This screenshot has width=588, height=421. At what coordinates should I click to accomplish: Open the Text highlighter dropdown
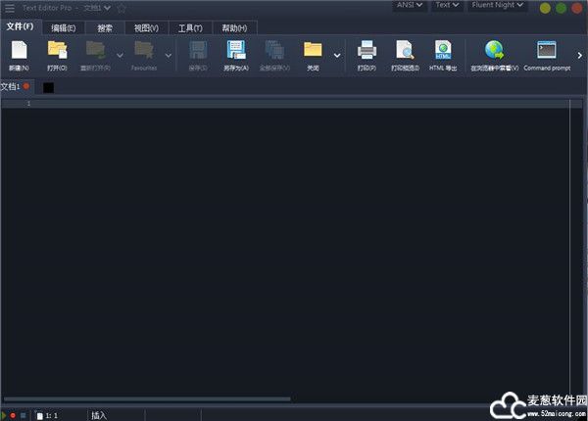pyautogui.click(x=448, y=6)
